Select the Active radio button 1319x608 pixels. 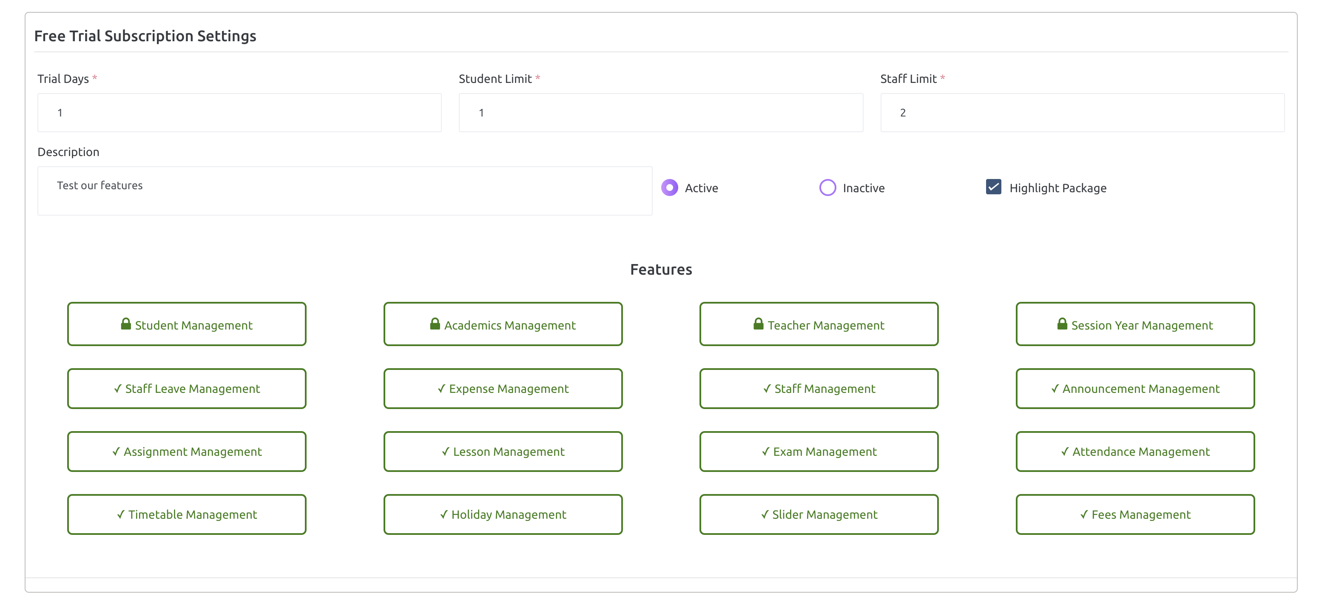click(x=669, y=188)
